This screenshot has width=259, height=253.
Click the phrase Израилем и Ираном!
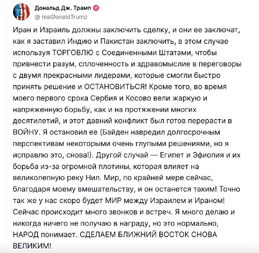187,201
